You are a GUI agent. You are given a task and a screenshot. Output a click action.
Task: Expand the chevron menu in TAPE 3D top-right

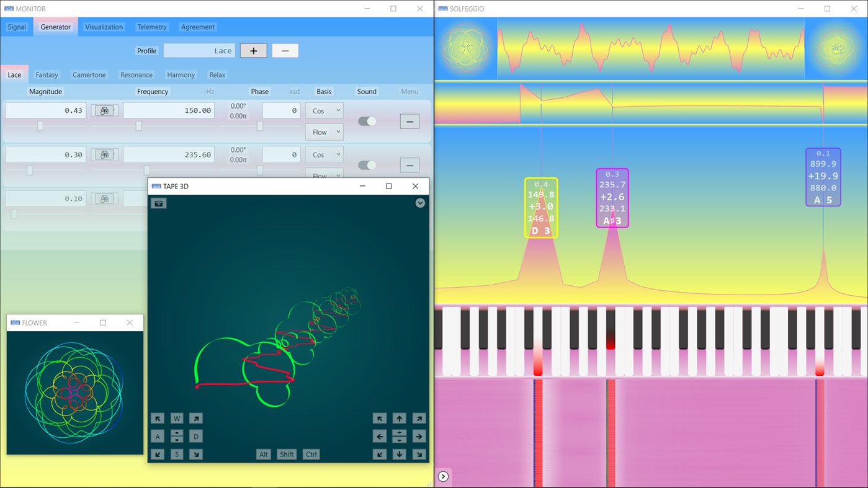point(420,203)
